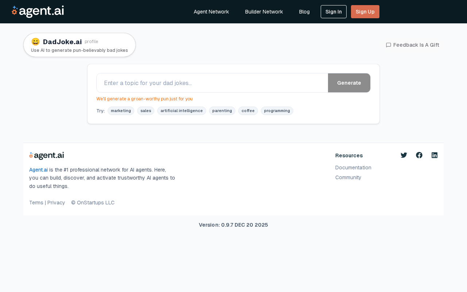The height and width of the screenshot is (292, 467).
Task: Open the Twitter social link
Action: (404, 155)
